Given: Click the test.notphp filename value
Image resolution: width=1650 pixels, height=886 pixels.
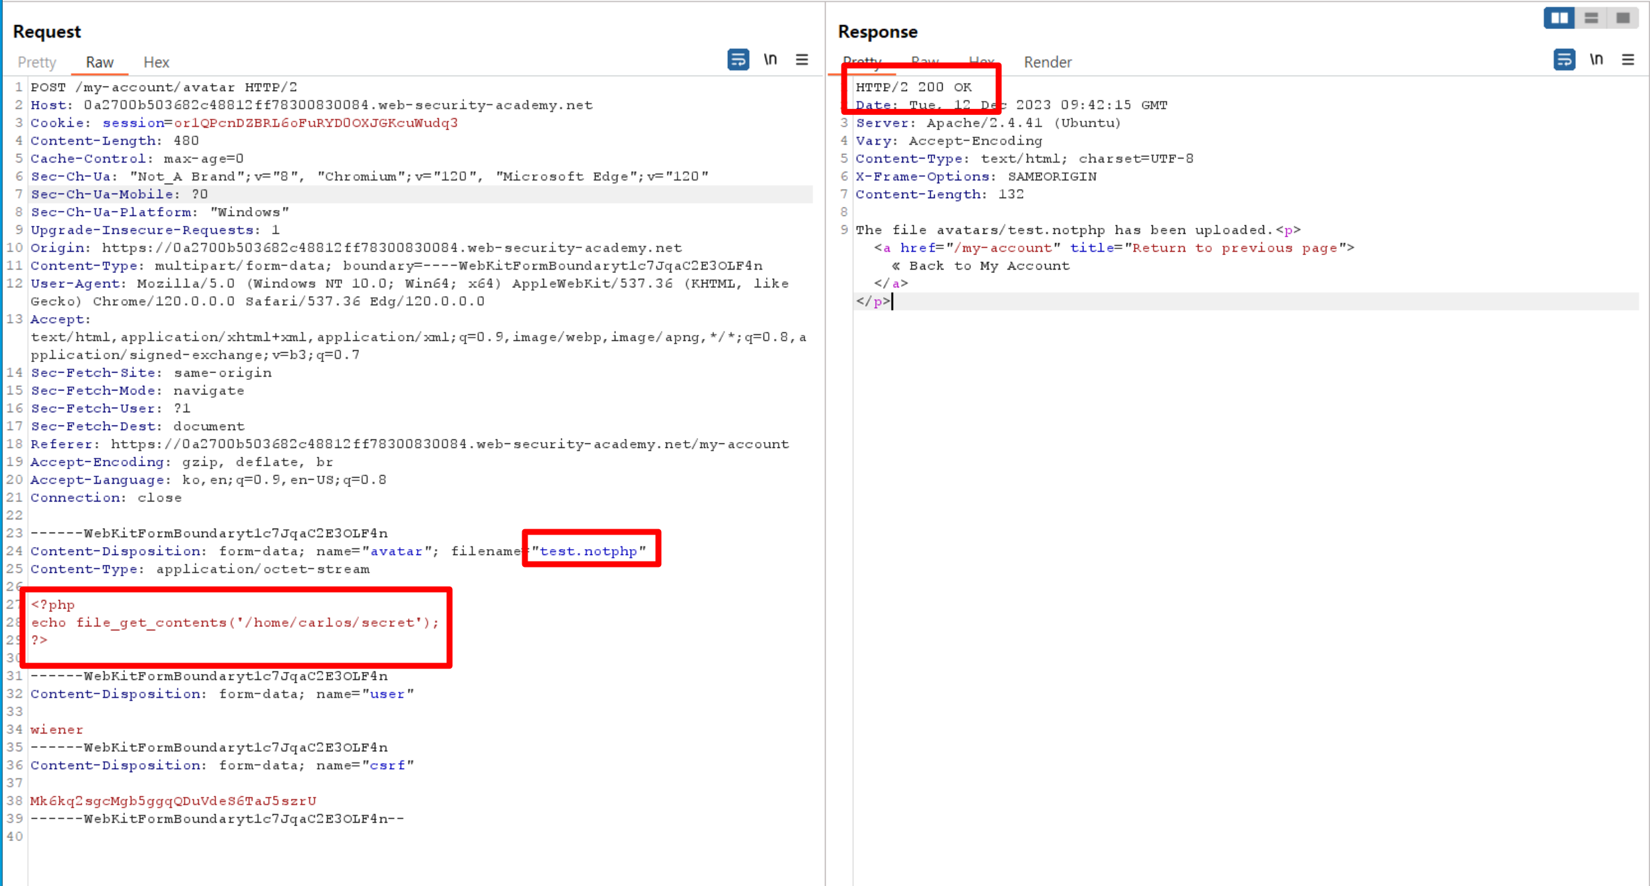Looking at the screenshot, I should (x=588, y=551).
